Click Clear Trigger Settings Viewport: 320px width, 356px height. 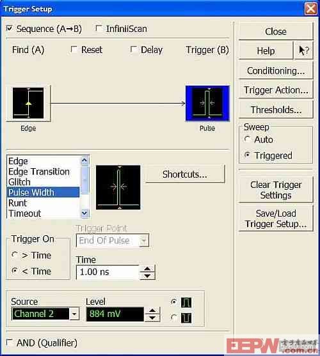click(x=276, y=190)
